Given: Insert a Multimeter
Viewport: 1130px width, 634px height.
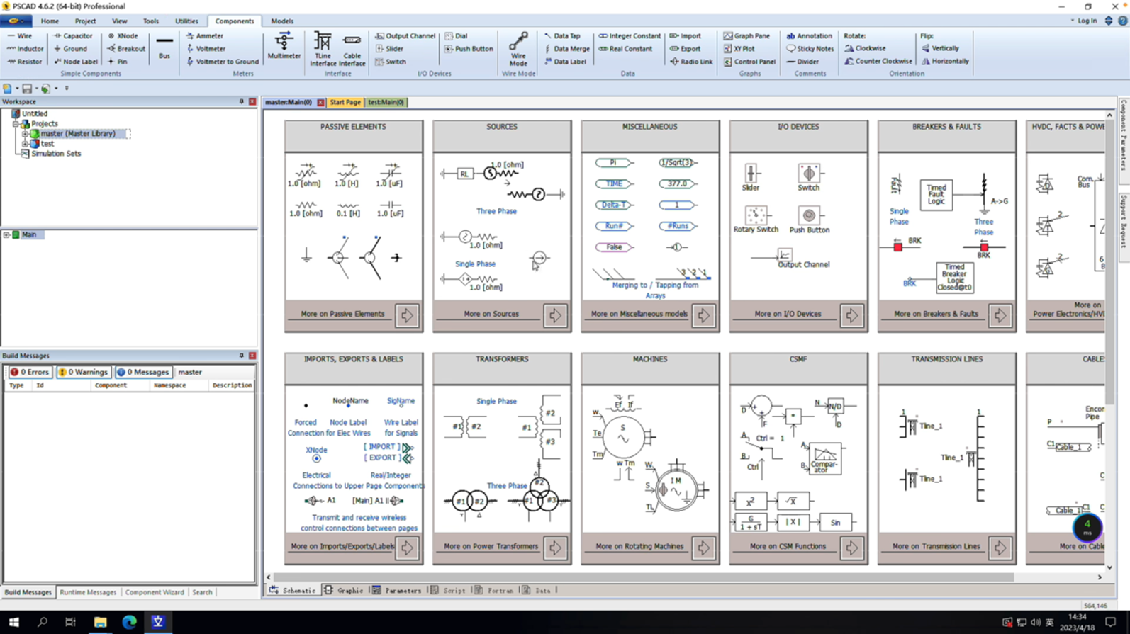Looking at the screenshot, I should click(x=284, y=46).
